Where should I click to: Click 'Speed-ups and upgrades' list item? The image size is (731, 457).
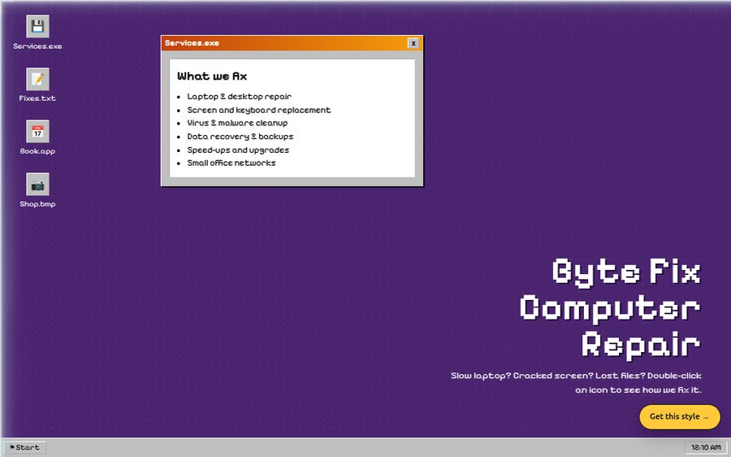(x=238, y=150)
